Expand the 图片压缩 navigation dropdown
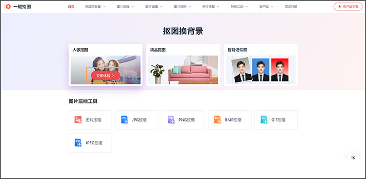366x179 pixels. [x=125, y=6]
